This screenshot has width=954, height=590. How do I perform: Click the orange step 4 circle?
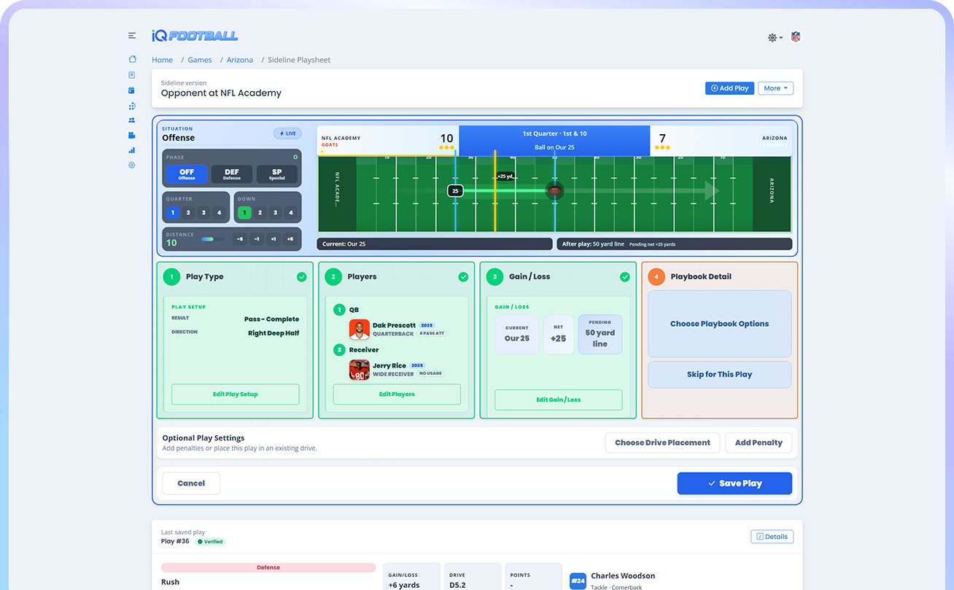pyautogui.click(x=656, y=276)
